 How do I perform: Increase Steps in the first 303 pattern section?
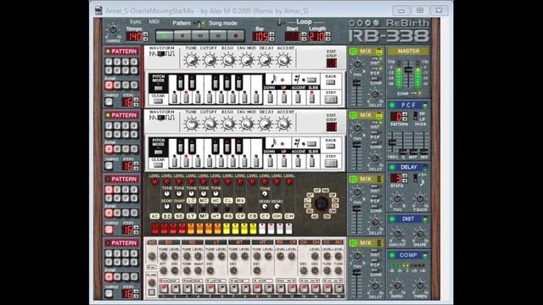tap(136, 100)
